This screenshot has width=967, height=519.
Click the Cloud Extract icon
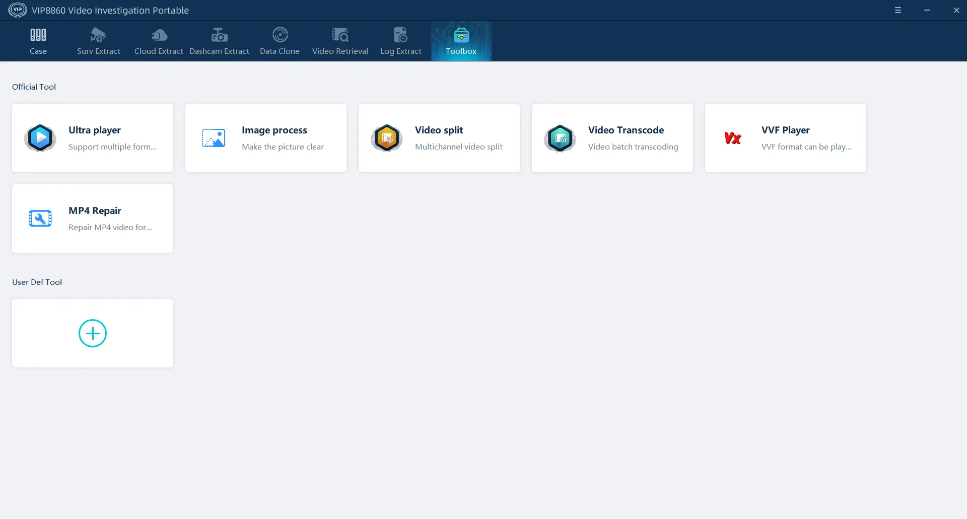[x=159, y=35]
